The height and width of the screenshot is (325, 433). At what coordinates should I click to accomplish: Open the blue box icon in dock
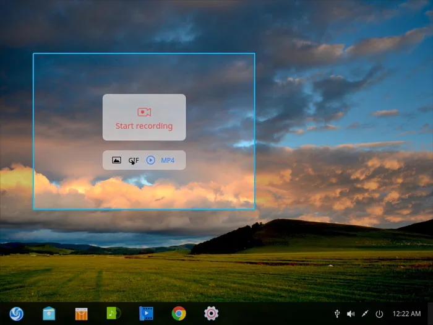pyautogui.click(x=49, y=313)
